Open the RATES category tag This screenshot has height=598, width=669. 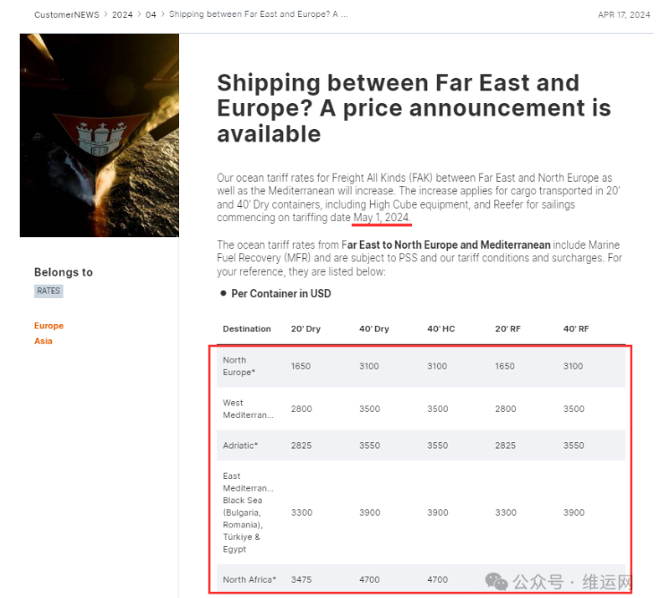click(48, 291)
